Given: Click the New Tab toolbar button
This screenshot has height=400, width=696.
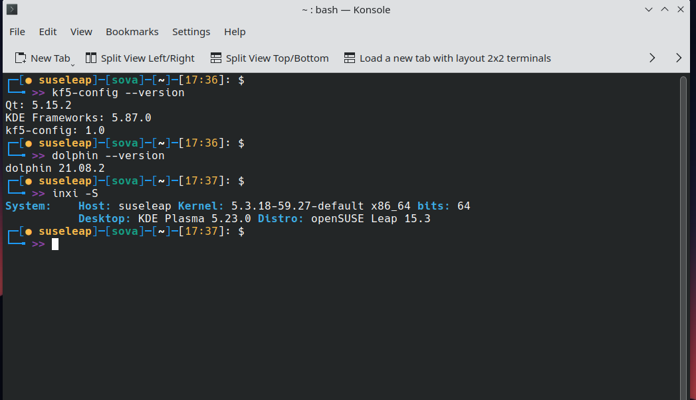Looking at the screenshot, I should tap(43, 58).
